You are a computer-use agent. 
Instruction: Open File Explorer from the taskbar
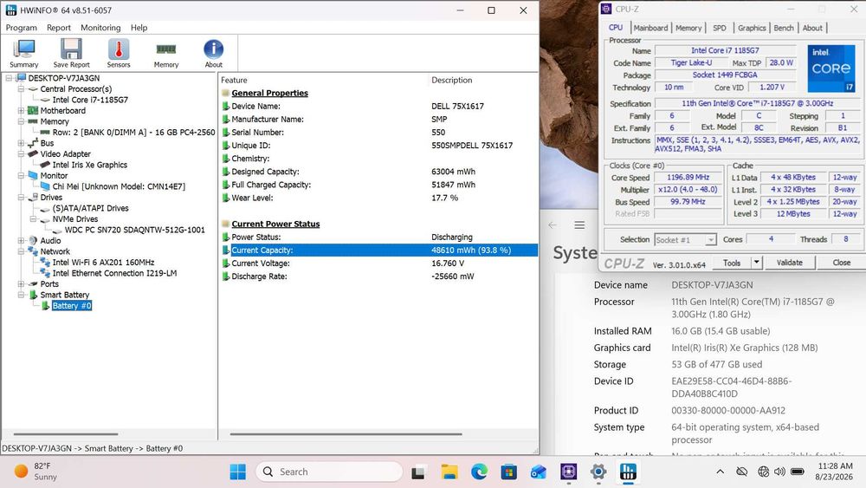pyautogui.click(x=449, y=472)
